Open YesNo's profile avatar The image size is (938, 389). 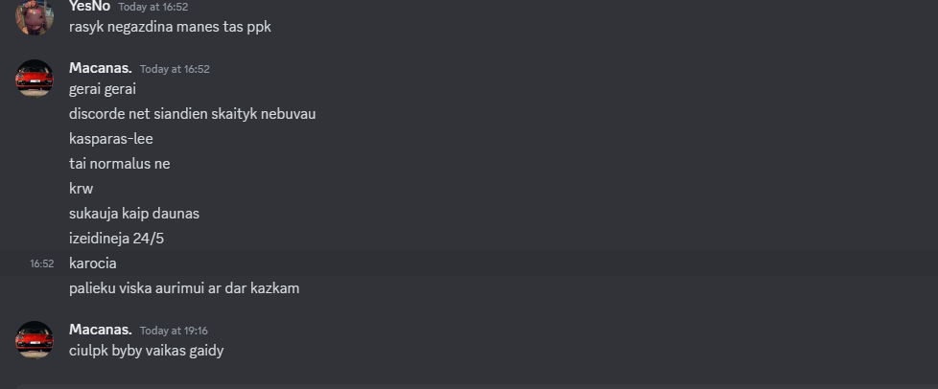click(x=35, y=16)
